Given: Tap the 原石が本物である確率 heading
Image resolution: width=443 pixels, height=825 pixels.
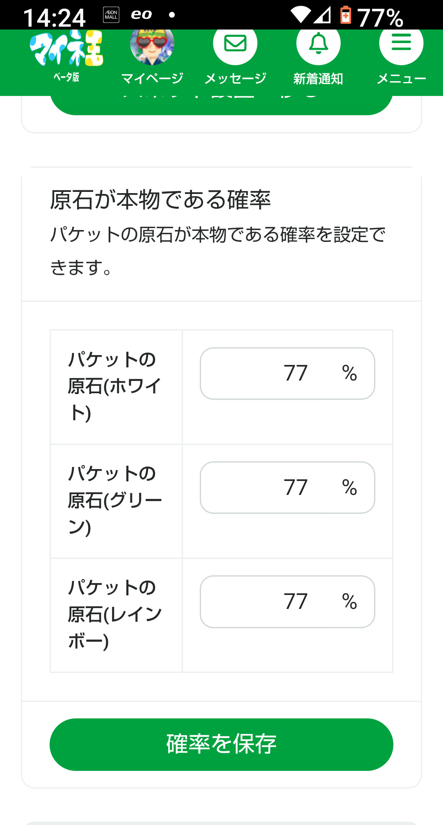Looking at the screenshot, I should pos(160,200).
